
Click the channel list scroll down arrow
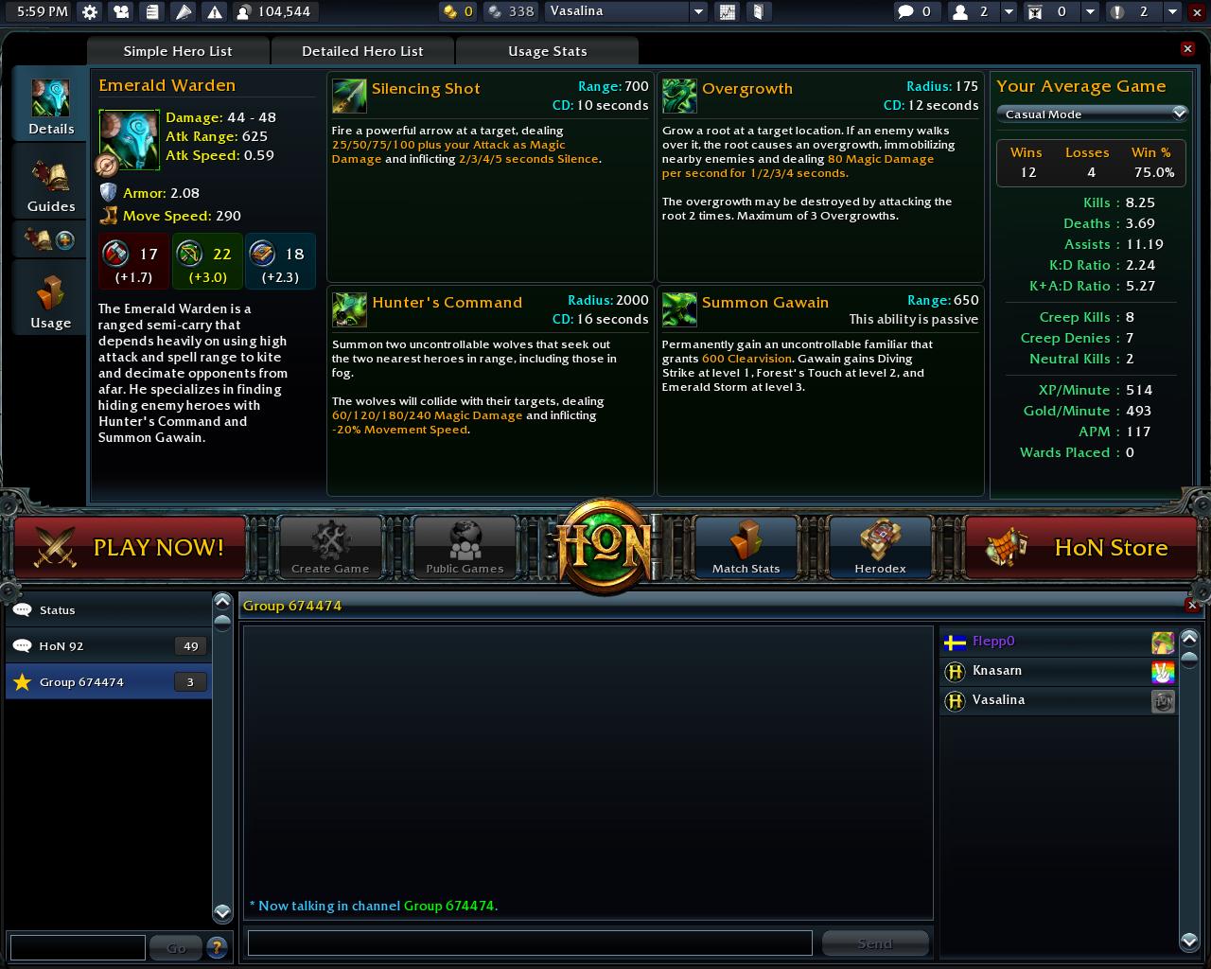tap(222, 912)
